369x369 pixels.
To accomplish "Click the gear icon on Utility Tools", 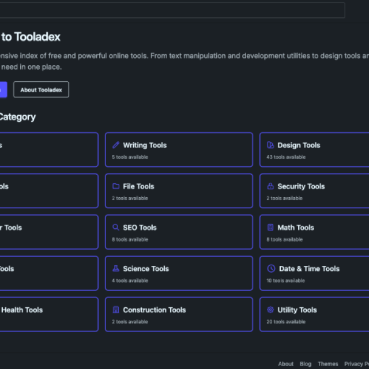I will [270, 310].
